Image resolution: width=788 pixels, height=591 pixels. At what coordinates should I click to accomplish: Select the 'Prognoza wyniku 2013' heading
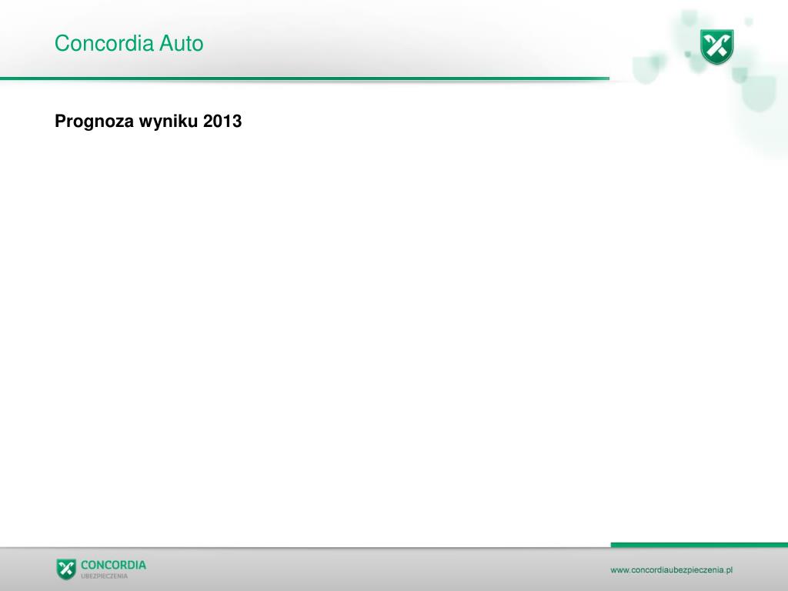click(149, 121)
